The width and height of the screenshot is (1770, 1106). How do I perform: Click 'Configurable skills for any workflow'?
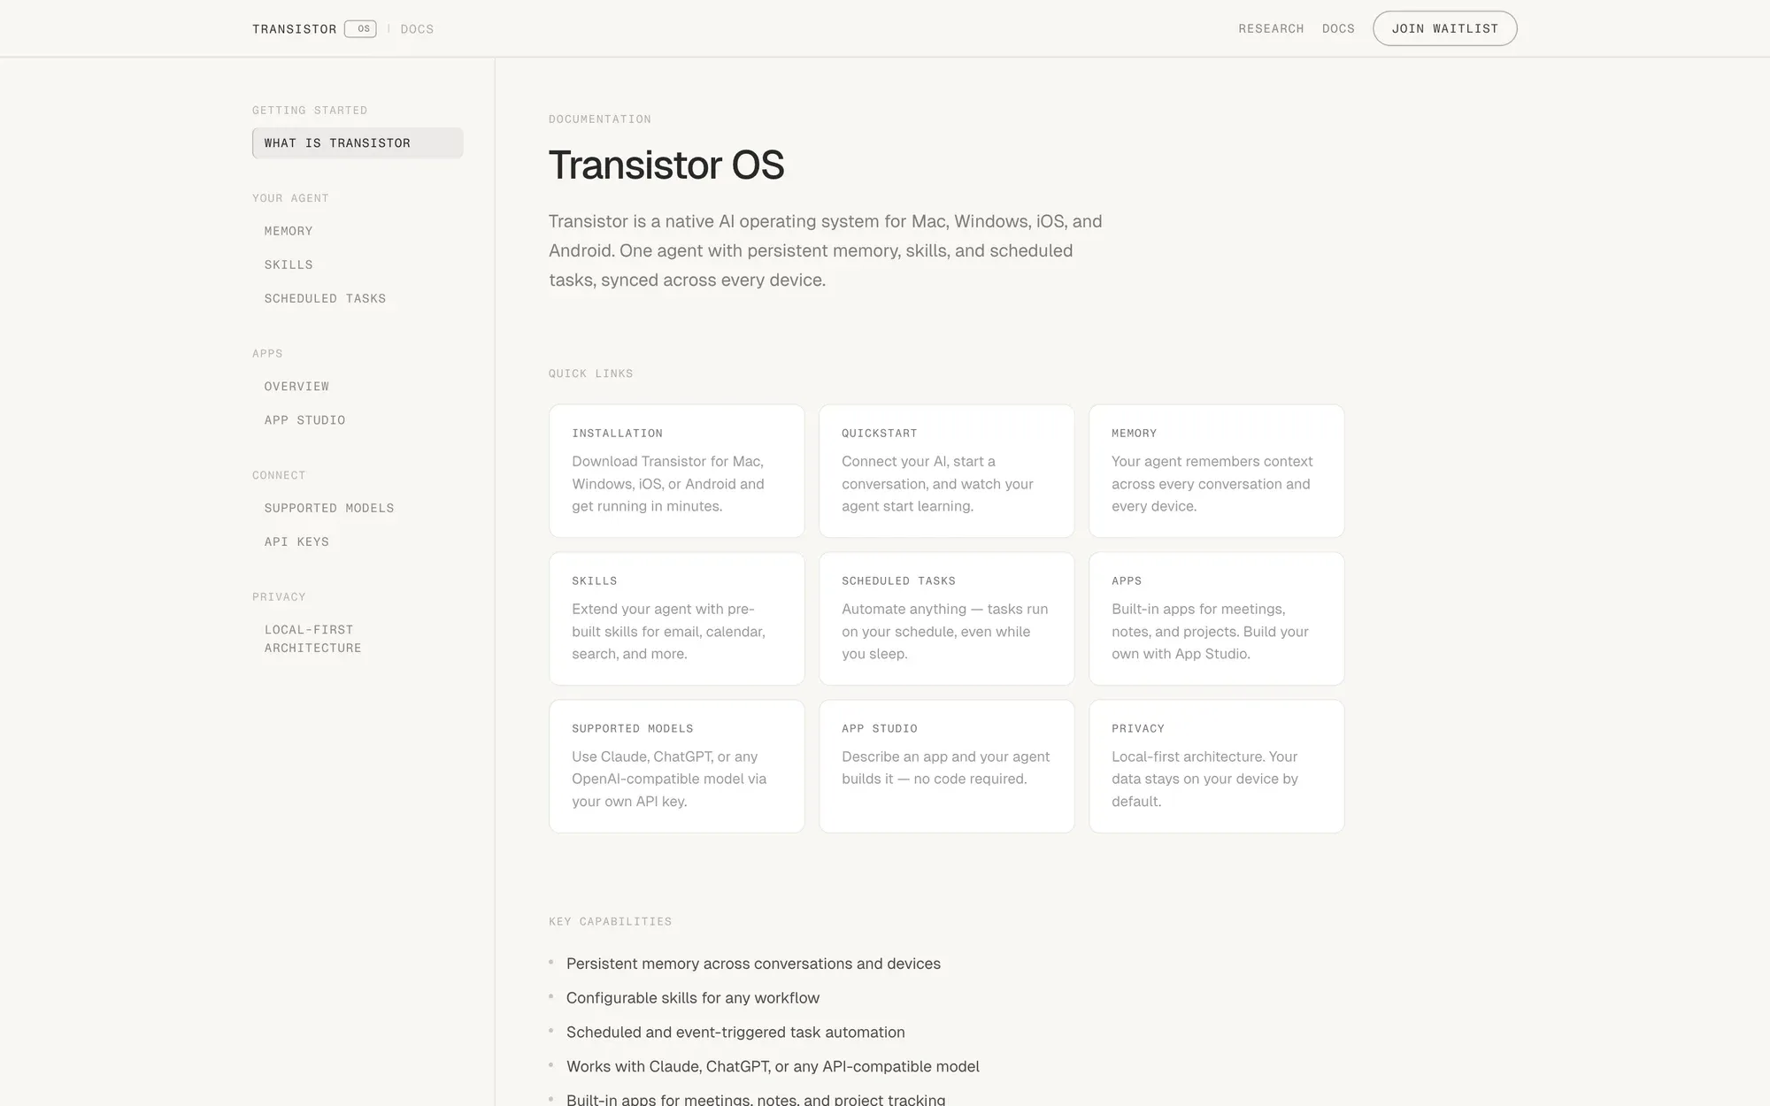[693, 998]
